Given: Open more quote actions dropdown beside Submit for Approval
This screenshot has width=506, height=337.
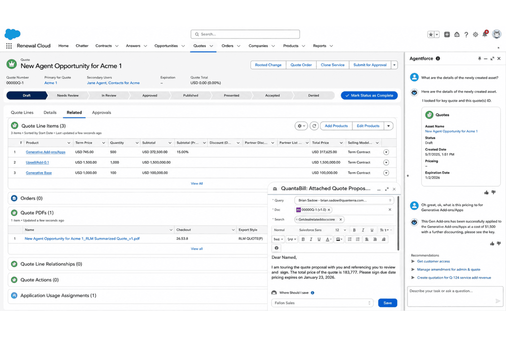Looking at the screenshot, I should (394, 65).
